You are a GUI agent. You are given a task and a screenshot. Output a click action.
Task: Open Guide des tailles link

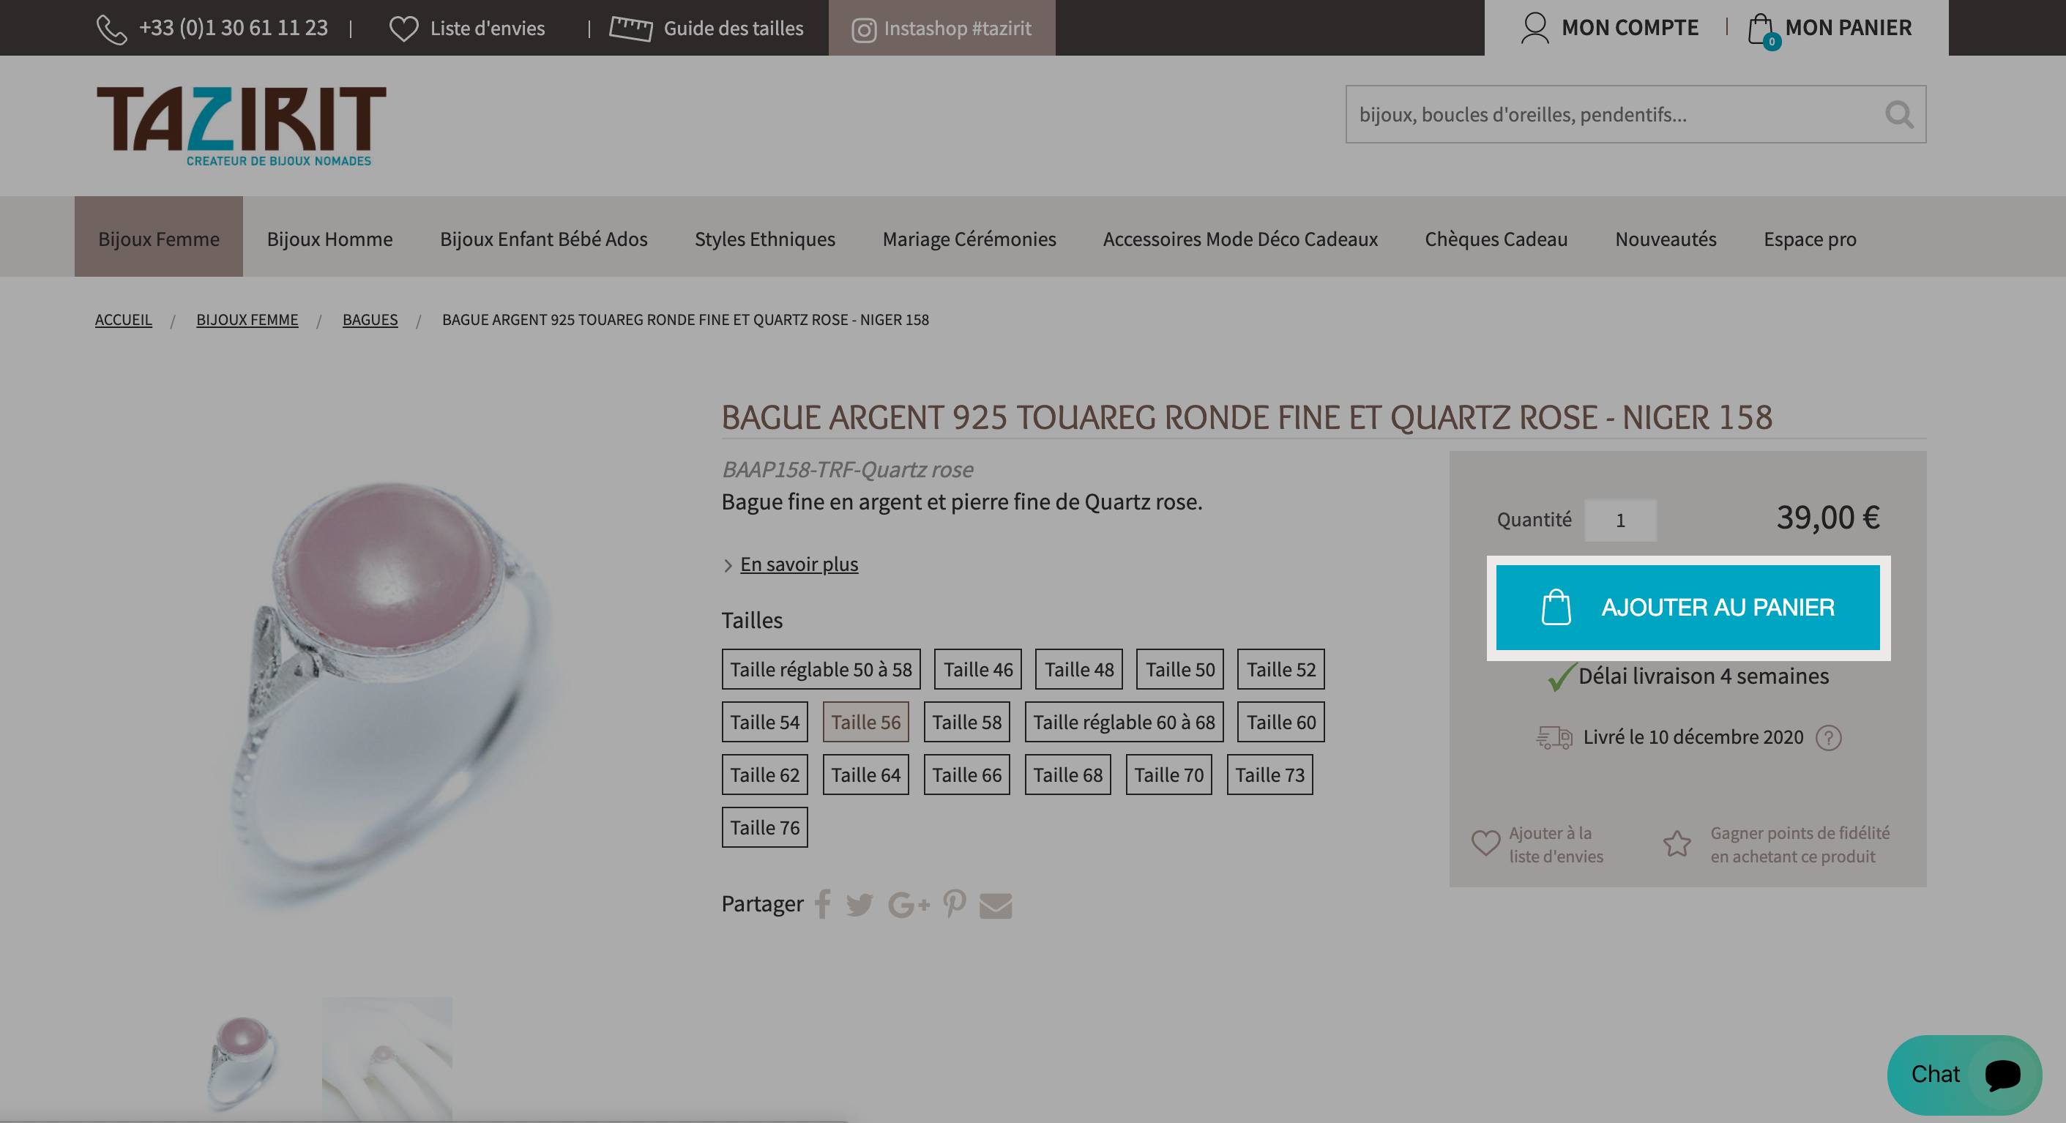(733, 29)
